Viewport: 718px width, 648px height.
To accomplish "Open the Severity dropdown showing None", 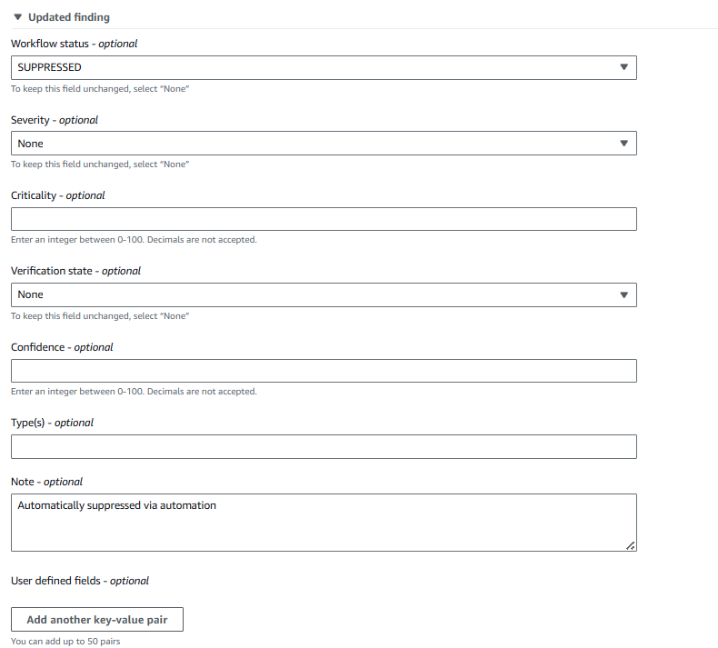I will click(x=309, y=143).
